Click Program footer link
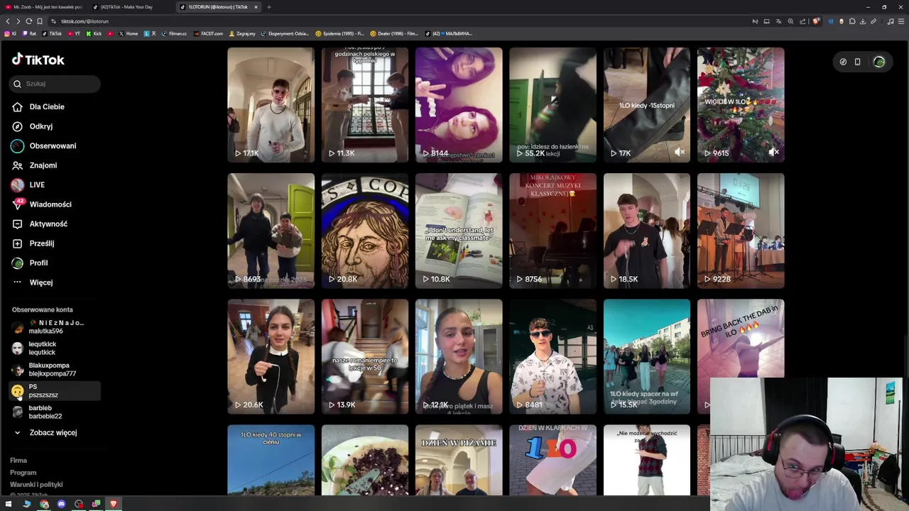 point(23,473)
